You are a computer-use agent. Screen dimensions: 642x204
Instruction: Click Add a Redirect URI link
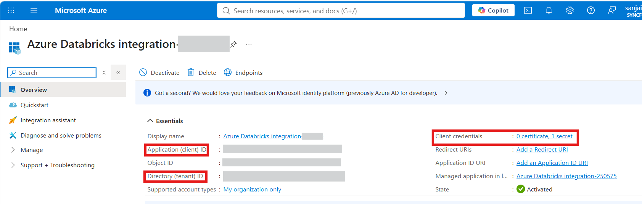[542, 150]
